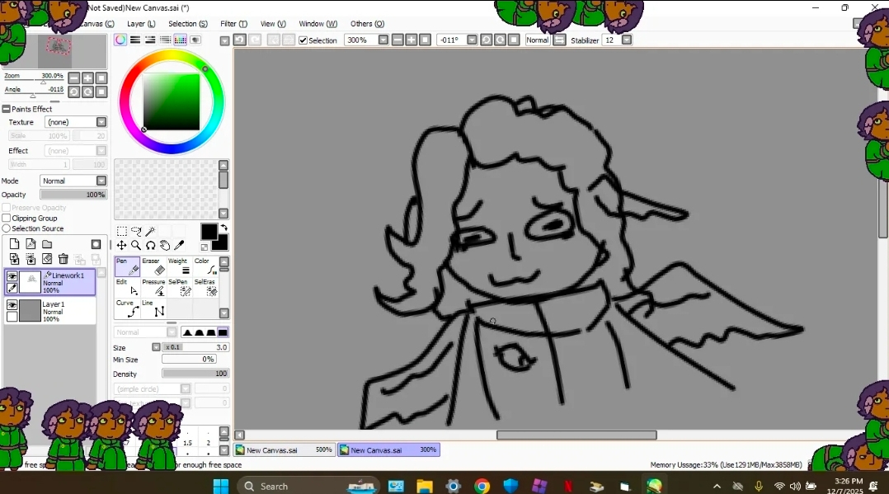This screenshot has height=494, width=889.
Task: Open the Stabilizer value dropdown
Action: 627,40
